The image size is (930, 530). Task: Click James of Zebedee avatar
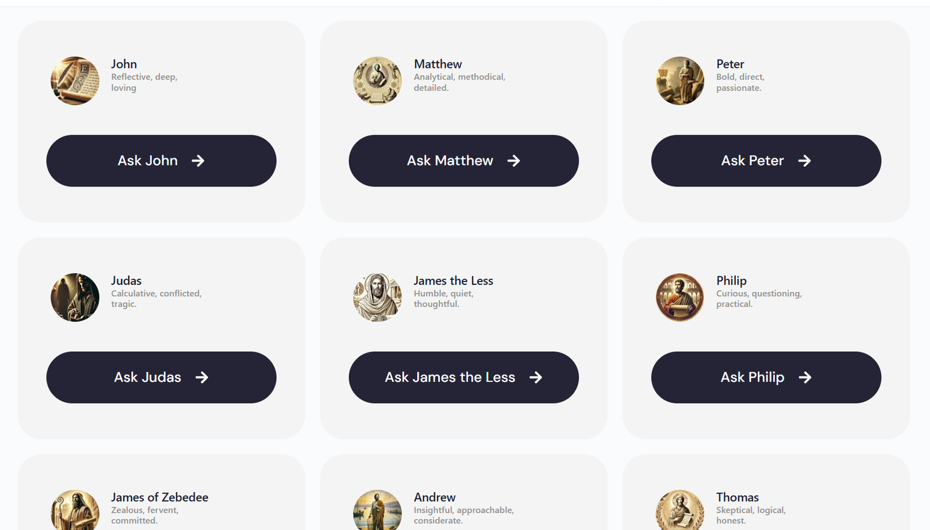pos(75,511)
